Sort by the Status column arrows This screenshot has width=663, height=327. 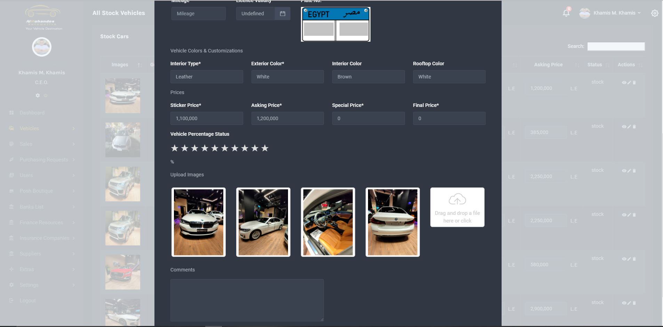[608, 65]
